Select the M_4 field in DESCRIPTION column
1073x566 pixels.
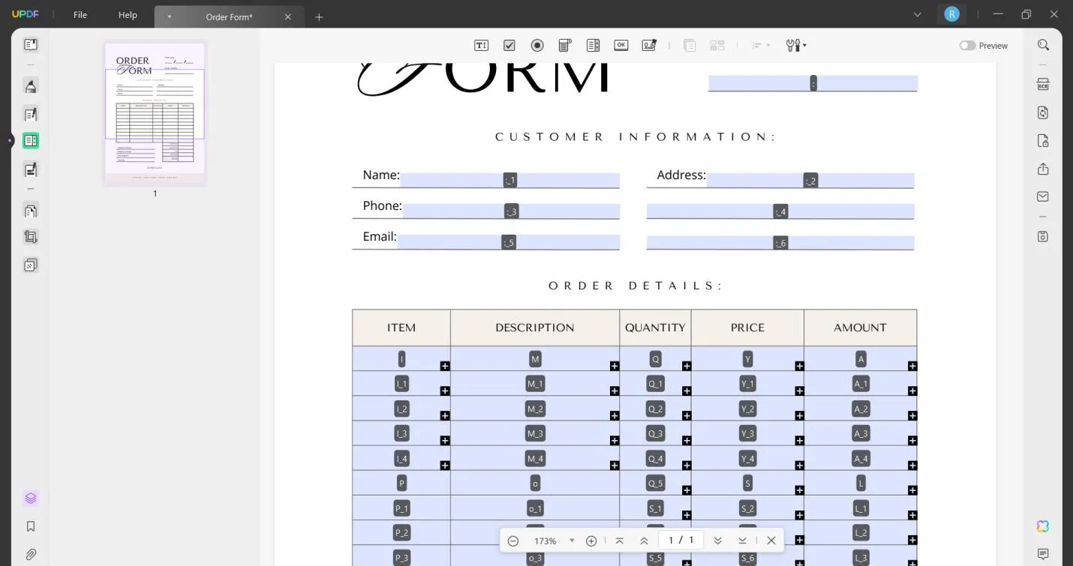pos(535,459)
